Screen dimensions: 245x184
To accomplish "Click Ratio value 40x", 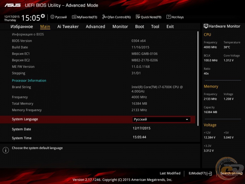I will tap(206, 74).
